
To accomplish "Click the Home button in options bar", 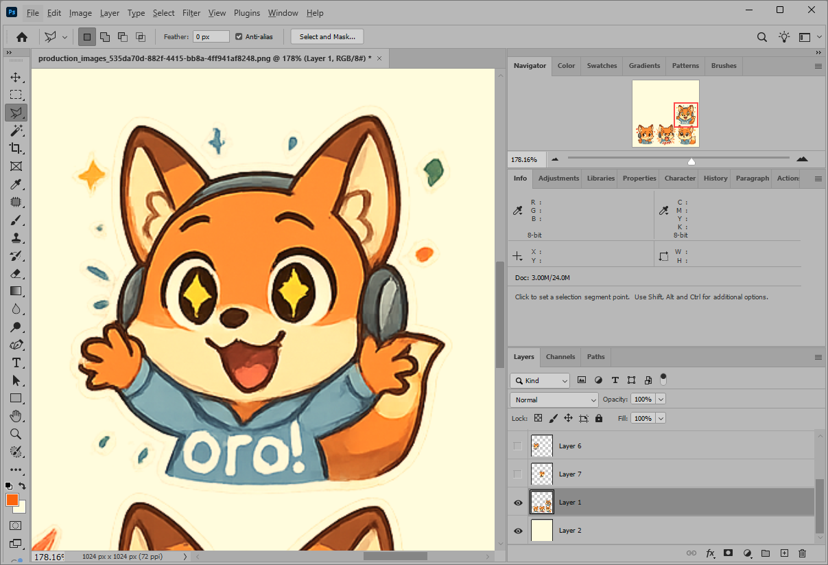I will (22, 37).
